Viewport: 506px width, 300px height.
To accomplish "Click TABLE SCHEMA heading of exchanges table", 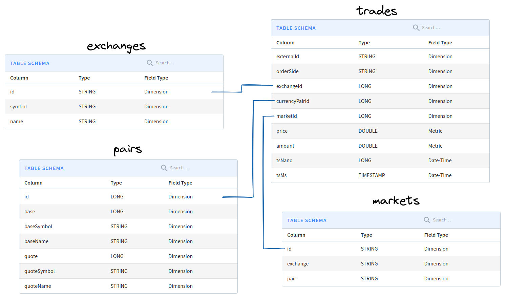I will click(30, 63).
